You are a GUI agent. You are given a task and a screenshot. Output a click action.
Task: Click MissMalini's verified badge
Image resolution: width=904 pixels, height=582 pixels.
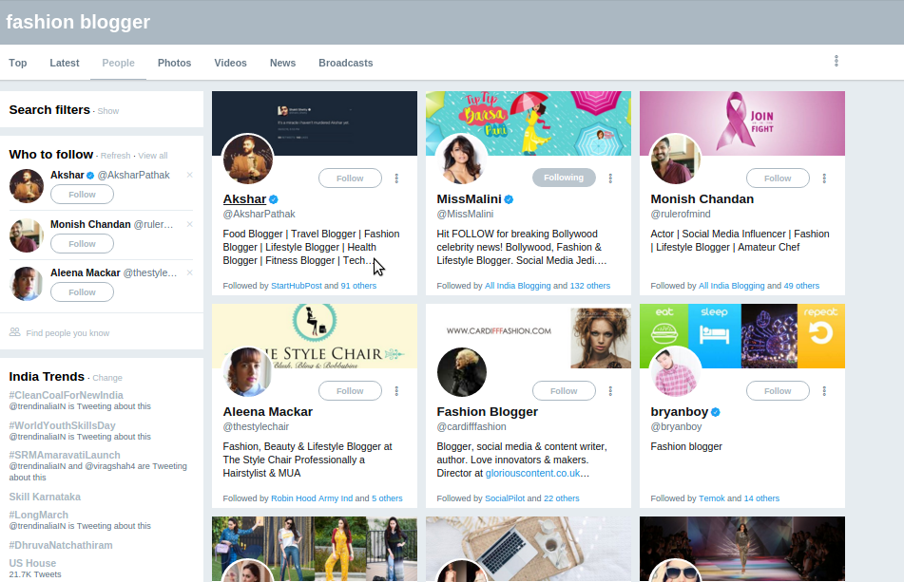510,199
